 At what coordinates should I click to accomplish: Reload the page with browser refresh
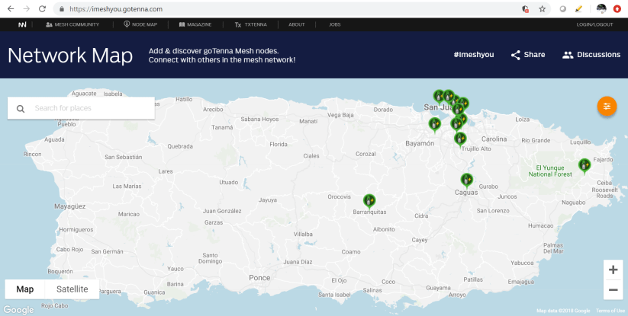coord(42,9)
